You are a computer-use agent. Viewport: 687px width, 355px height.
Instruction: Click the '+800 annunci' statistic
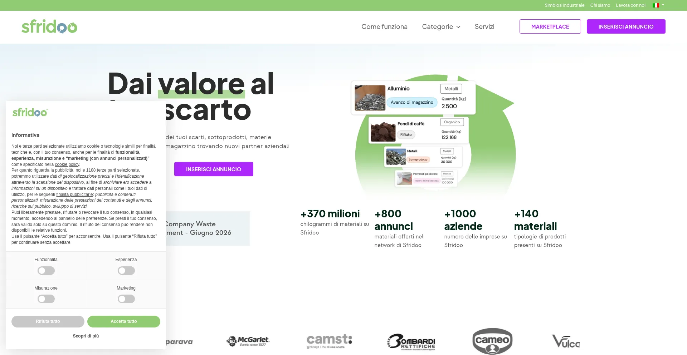pos(399,228)
